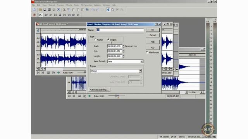248x139 pixels.
Task: Click Go to Start in main transport bar
Action: (x=64, y=15)
